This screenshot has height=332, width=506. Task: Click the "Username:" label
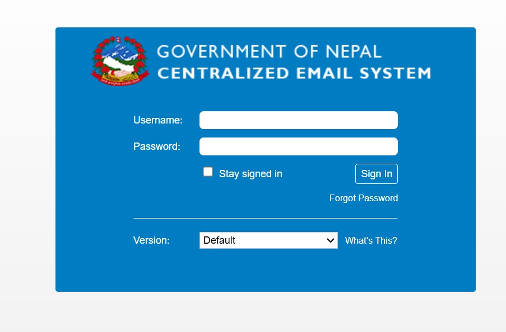pos(158,120)
